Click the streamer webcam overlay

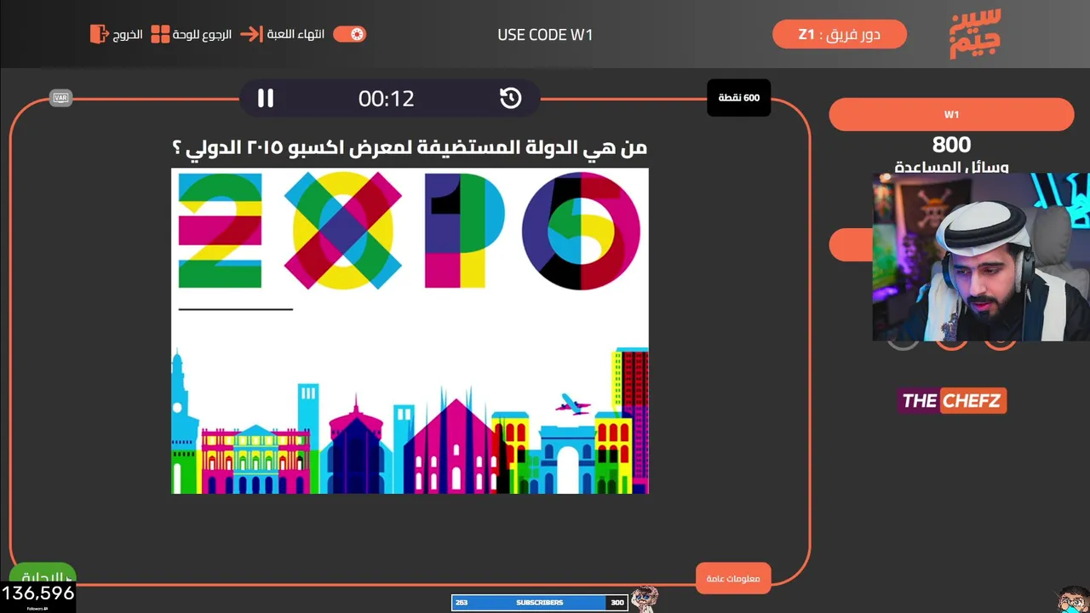(980, 257)
